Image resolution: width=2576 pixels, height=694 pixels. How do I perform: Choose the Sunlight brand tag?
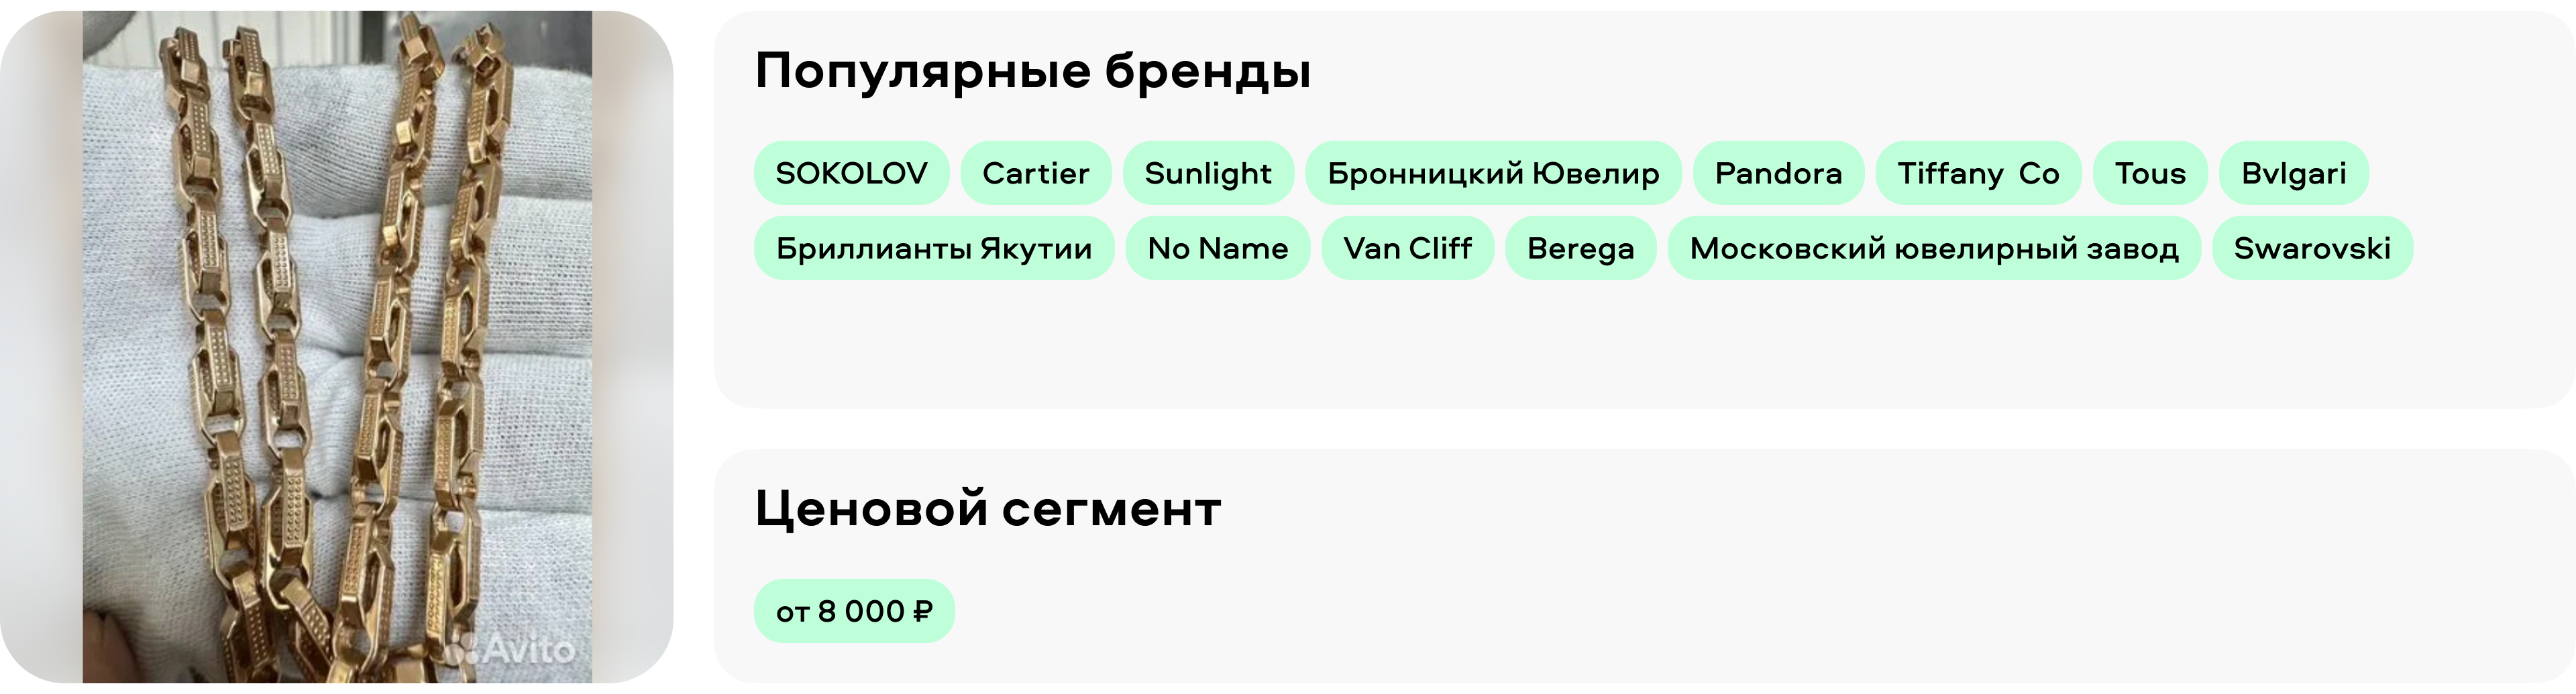(x=1208, y=173)
